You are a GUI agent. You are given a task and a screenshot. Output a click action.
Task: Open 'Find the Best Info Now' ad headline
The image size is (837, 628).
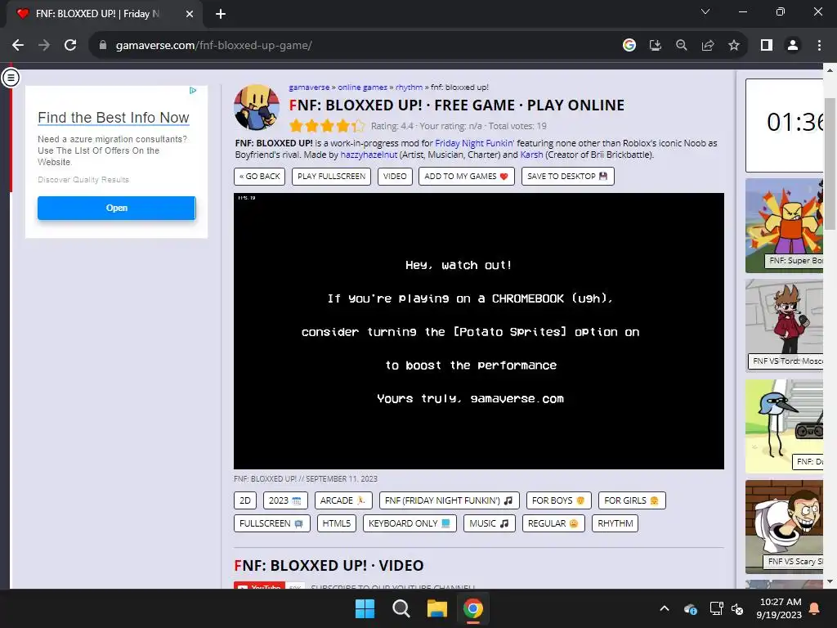[113, 118]
